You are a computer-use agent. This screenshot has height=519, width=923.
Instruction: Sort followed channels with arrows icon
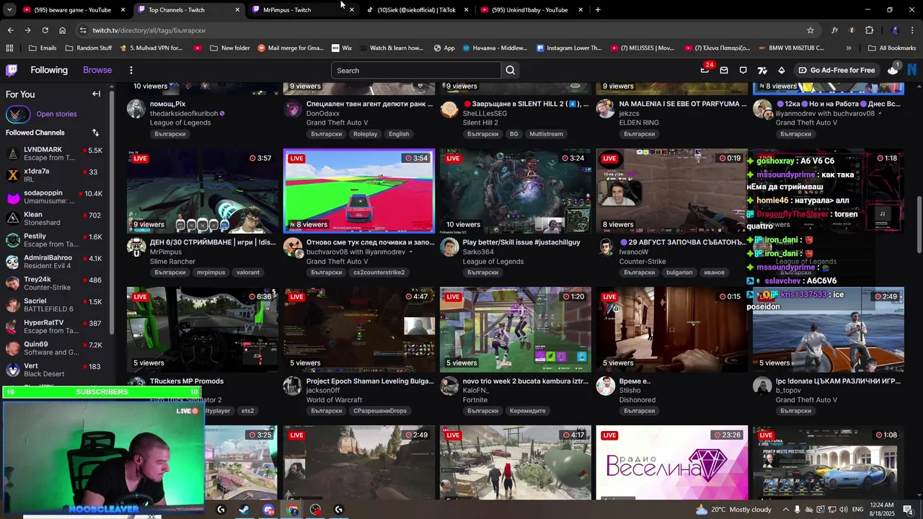tap(95, 133)
